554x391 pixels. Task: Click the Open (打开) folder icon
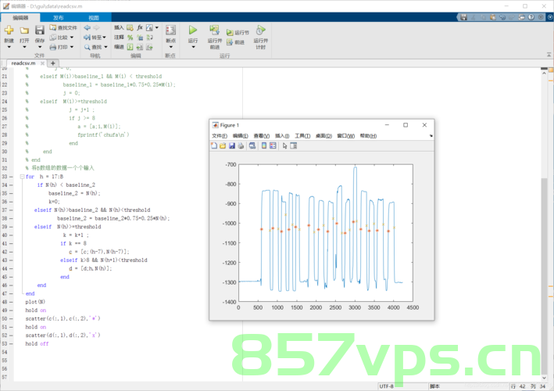[24, 30]
